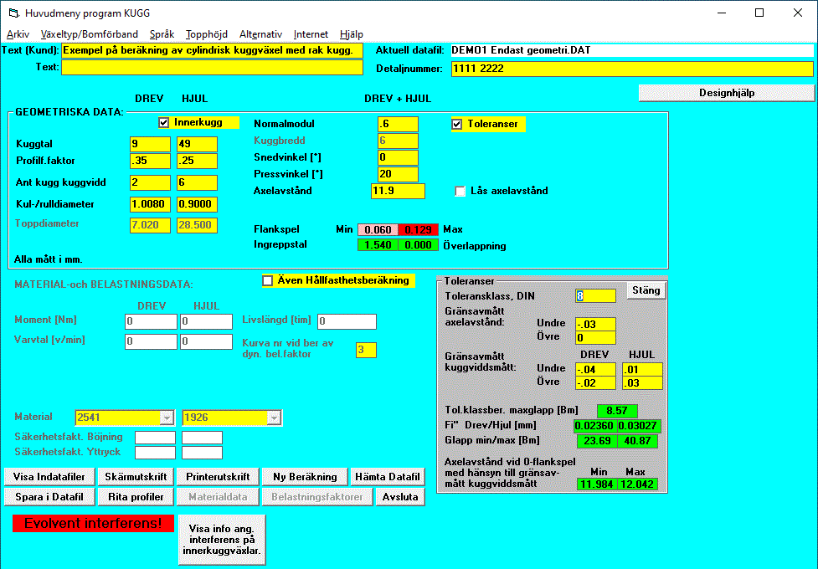The width and height of the screenshot is (818, 569).
Task: Click the KUGG app icon in title bar
Action: (13, 13)
